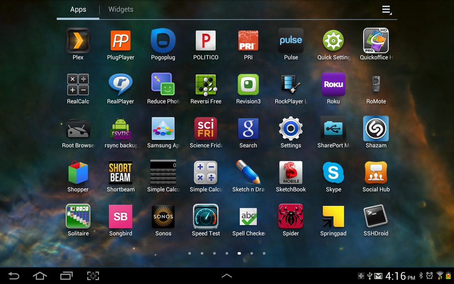Open the Pogoplug app

click(x=163, y=40)
